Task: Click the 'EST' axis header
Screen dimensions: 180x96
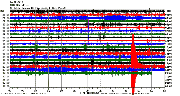Action: click(x=2, y=11)
